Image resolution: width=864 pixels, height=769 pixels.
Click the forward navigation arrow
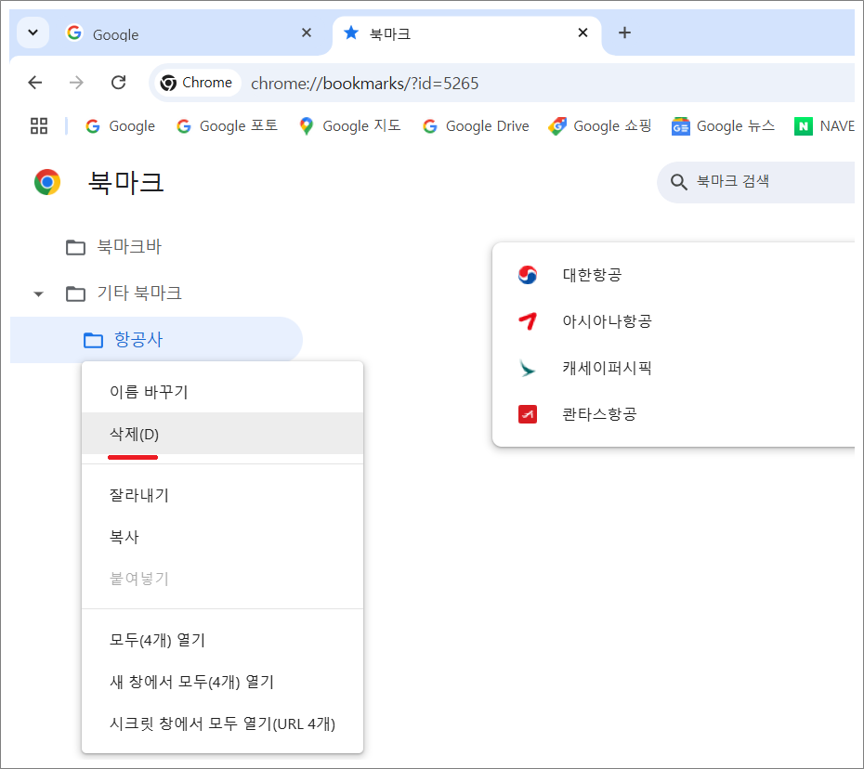coord(76,83)
